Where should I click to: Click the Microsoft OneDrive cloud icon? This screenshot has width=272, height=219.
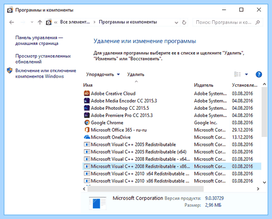point(87,137)
